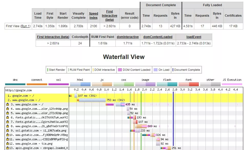Follow the domInteractive link

coord(128,37)
